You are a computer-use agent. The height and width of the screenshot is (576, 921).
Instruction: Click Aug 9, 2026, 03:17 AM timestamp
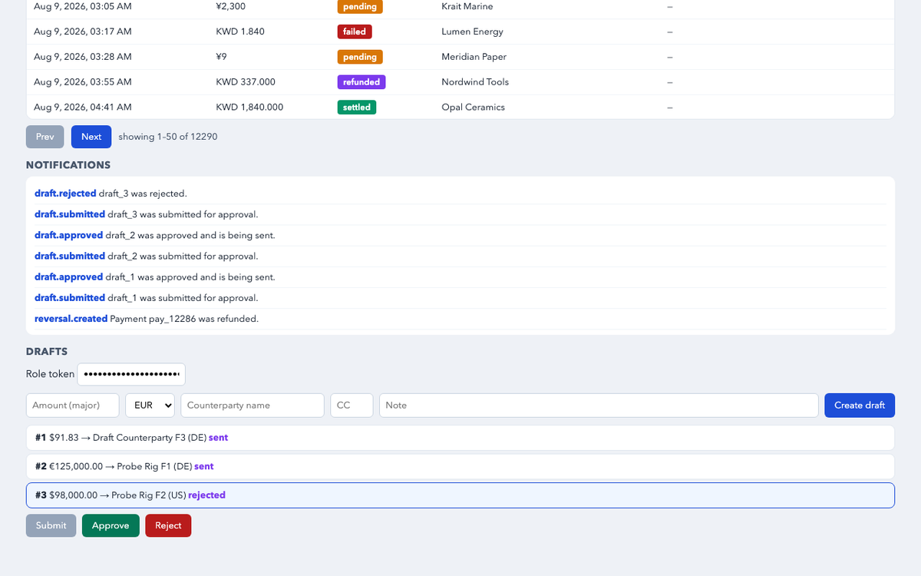(x=83, y=31)
